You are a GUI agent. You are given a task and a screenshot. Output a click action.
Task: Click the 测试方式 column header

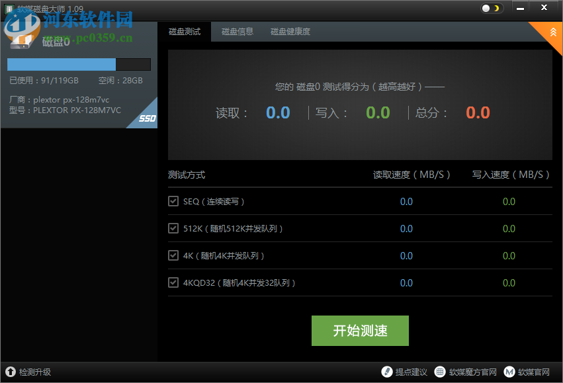point(187,175)
